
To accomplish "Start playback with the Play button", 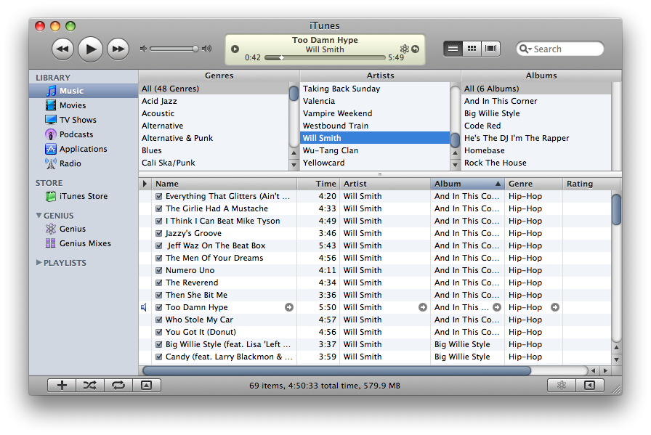I will 91,49.
